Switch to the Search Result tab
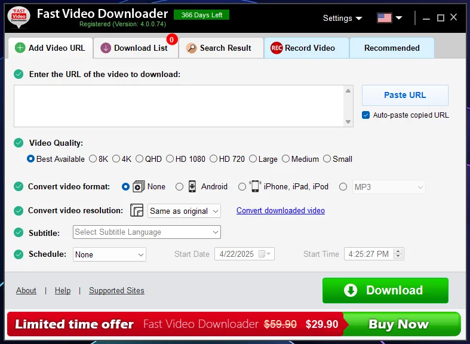Screen dimensions: 470x344 221,48
